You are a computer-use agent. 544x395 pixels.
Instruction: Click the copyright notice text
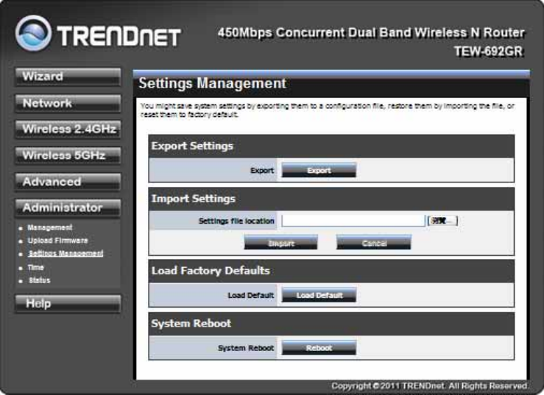(429, 385)
